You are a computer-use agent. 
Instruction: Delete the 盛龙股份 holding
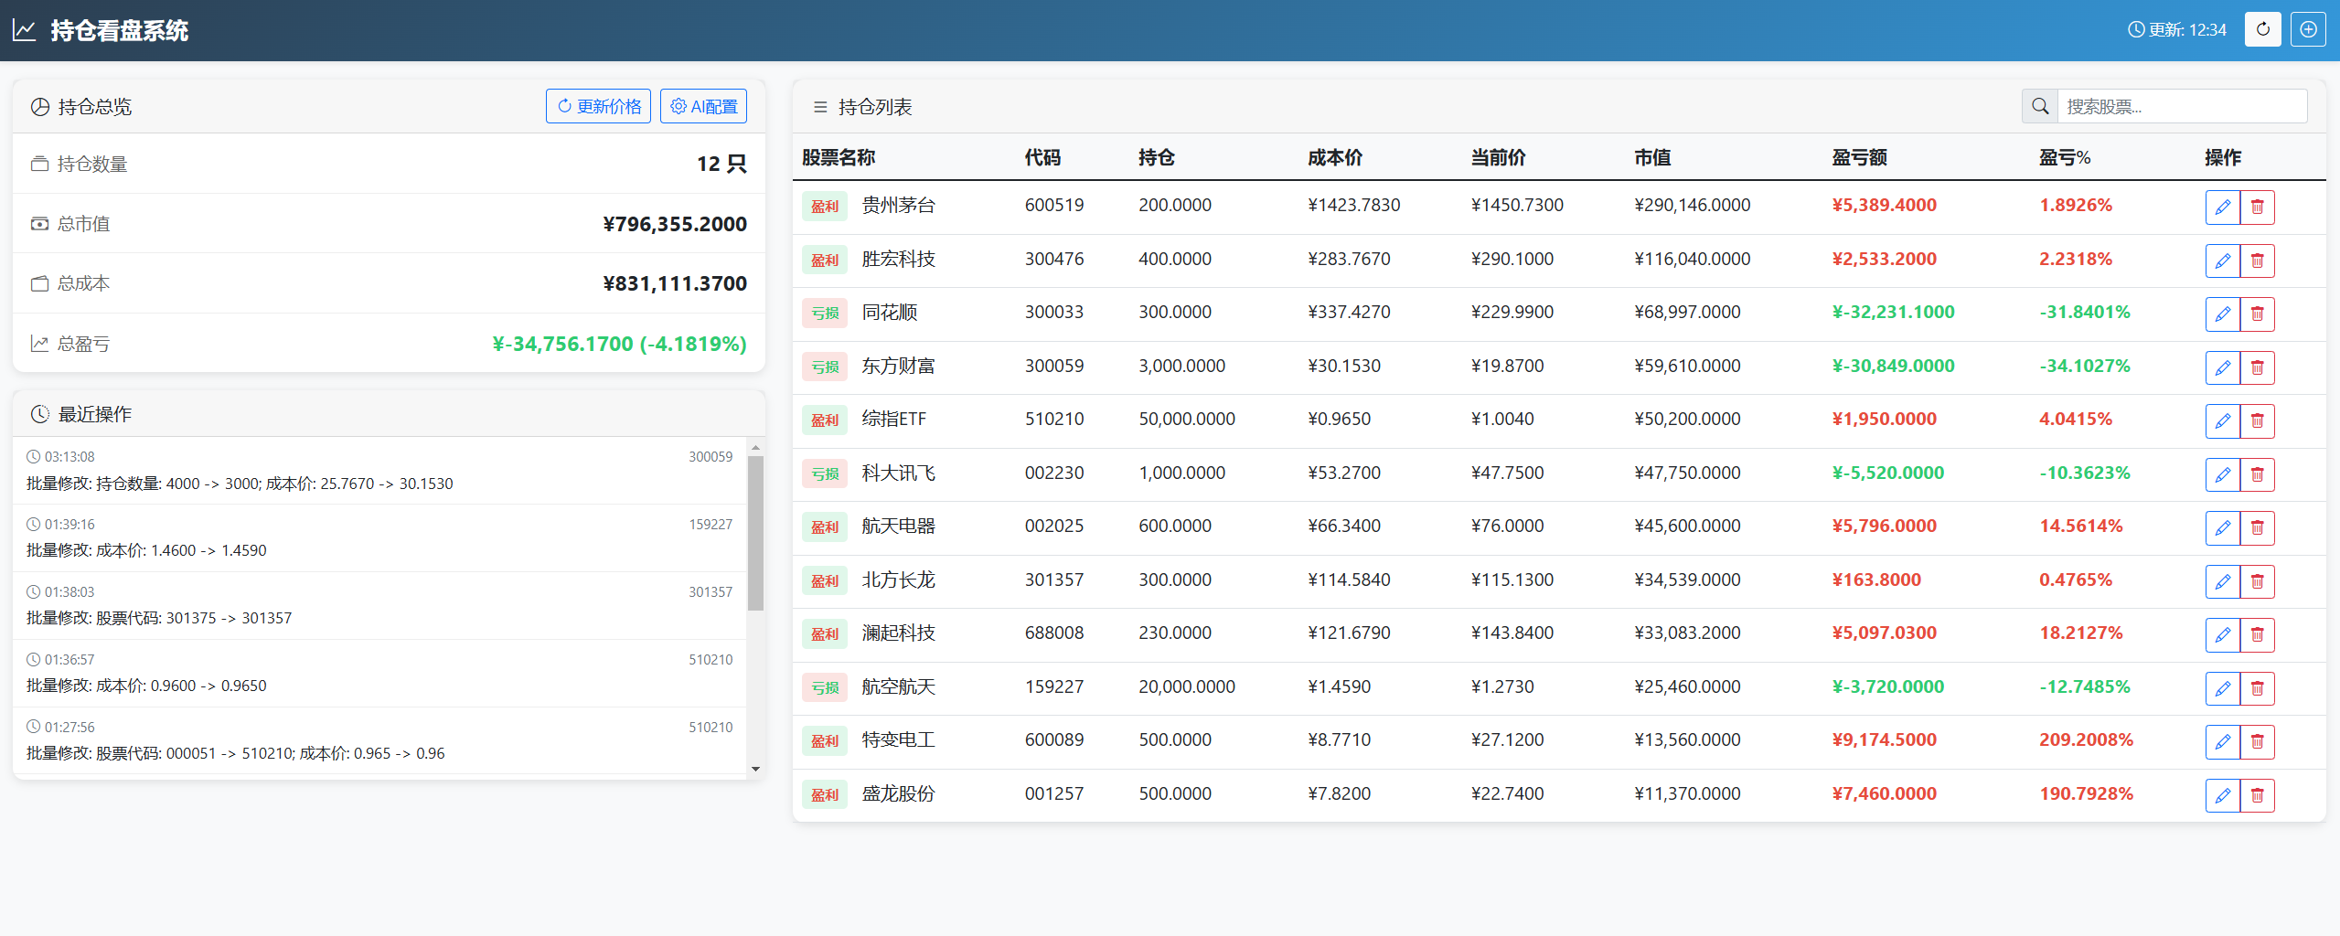(x=2258, y=795)
